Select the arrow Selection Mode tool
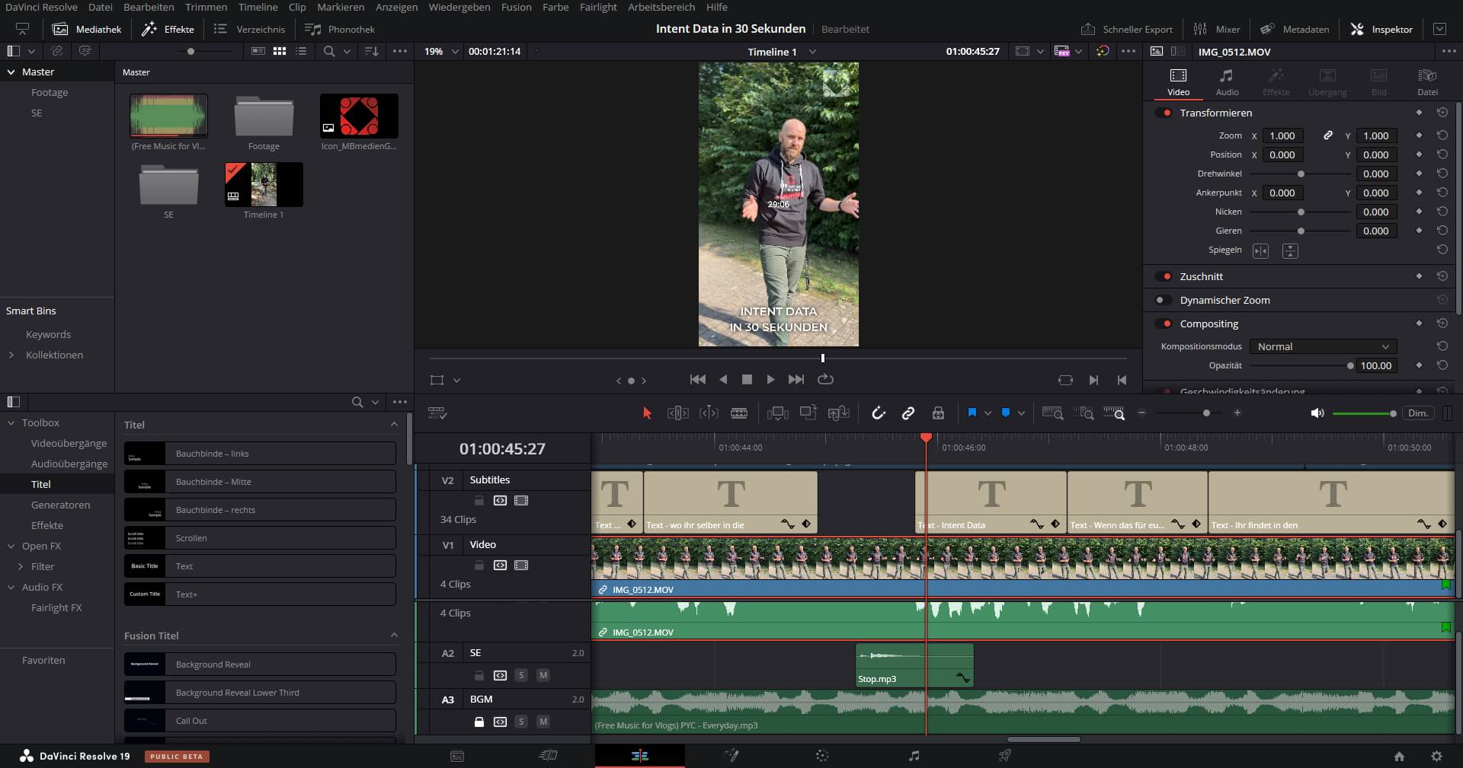Screen dimensions: 1463x768 (x=647, y=413)
